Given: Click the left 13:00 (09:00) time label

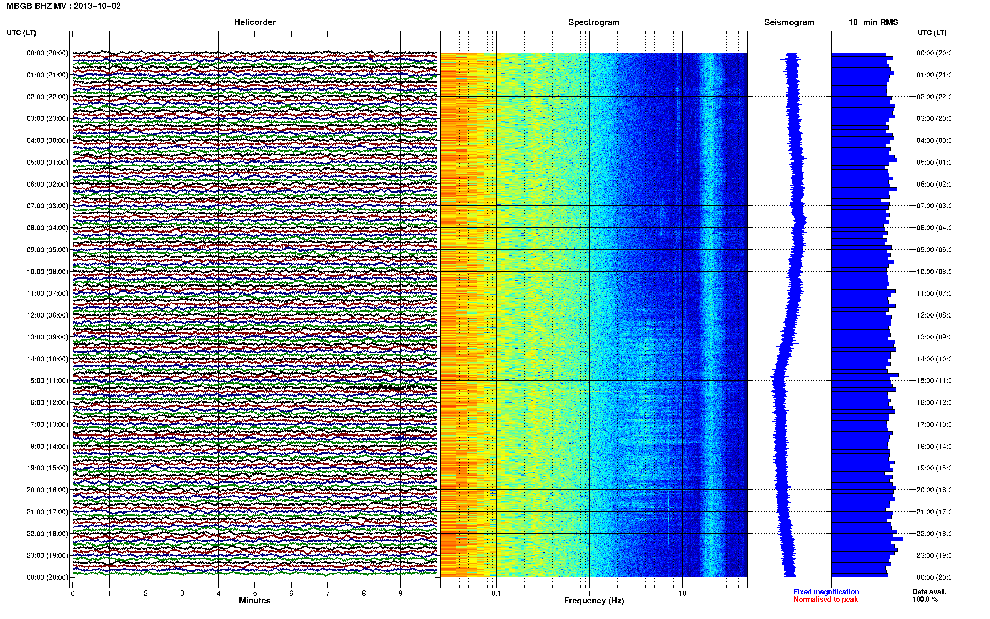Looking at the screenshot, I should pos(47,337).
